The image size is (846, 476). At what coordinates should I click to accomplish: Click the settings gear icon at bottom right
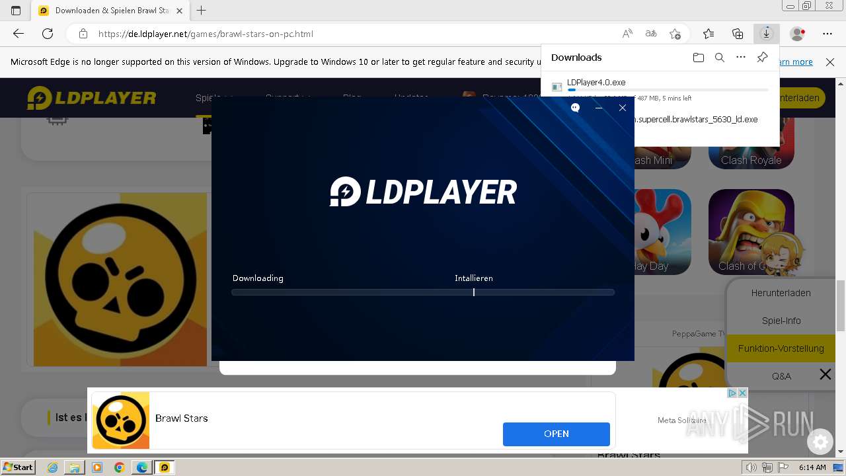tap(820, 442)
